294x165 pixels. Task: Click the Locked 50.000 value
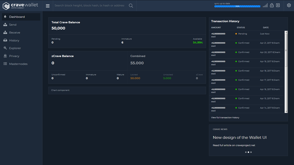pos(135,78)
